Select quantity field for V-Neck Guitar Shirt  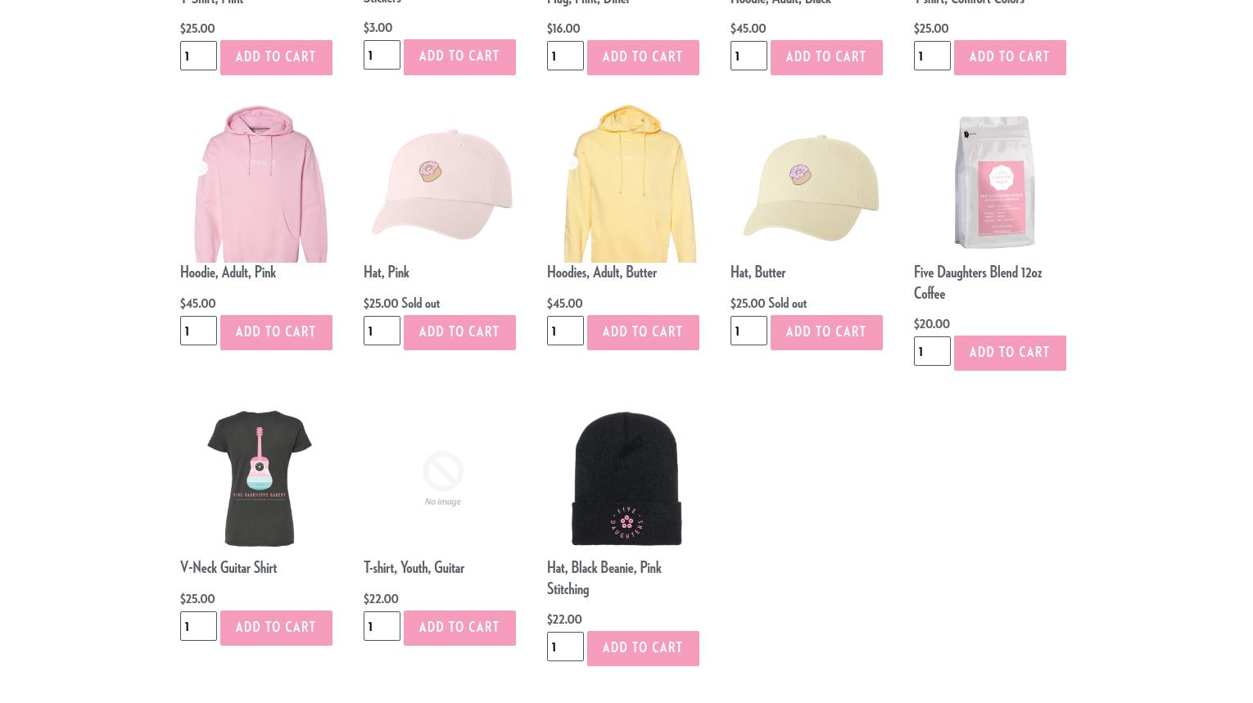(x=198, y=626)
